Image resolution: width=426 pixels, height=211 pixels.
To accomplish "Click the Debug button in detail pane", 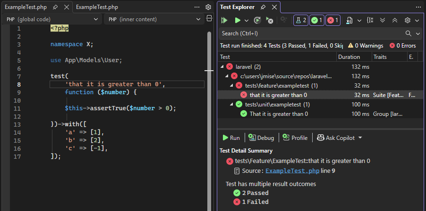I will 261,138.
